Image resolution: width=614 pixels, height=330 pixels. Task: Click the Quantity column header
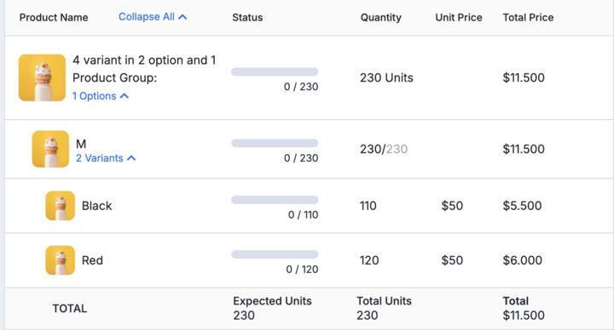click(381, 18)
